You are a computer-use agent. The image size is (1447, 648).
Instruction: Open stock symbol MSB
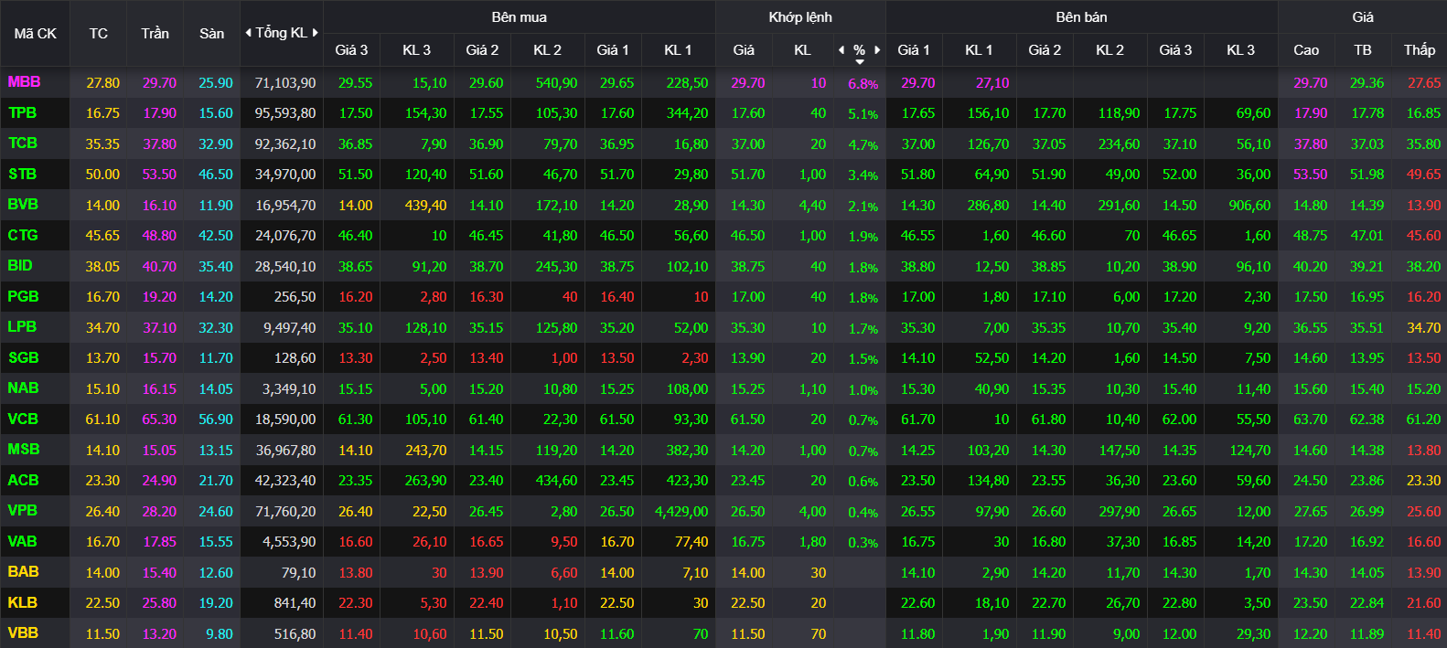24,450
